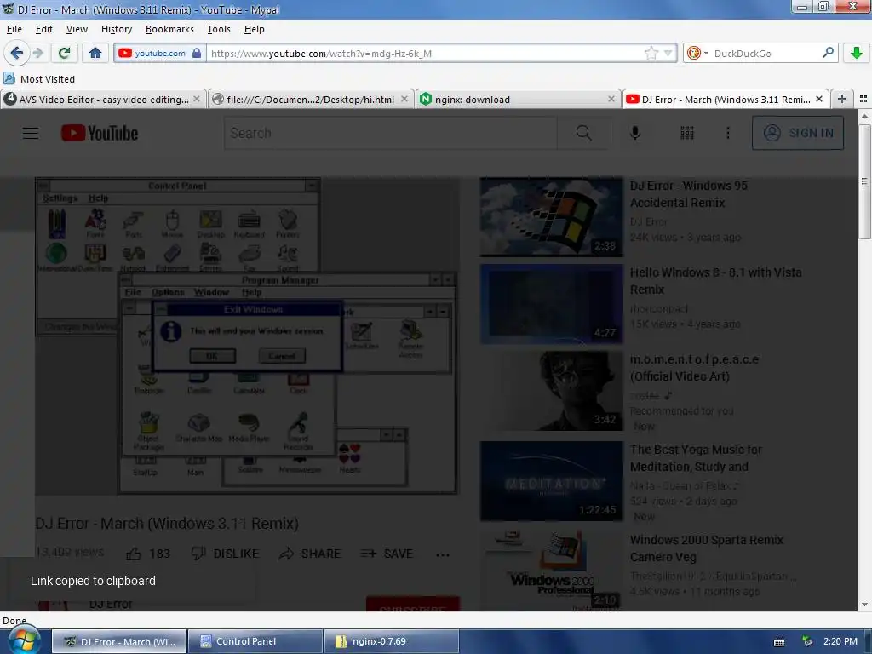Reload the page with the refresh icon
The height and width of the screenshot is (654, 872).
pyautogui.click(x=64, y=53)
